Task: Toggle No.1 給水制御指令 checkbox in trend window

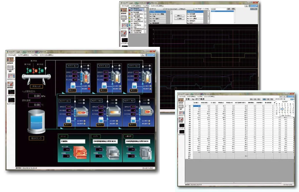Action: point(130,31)
